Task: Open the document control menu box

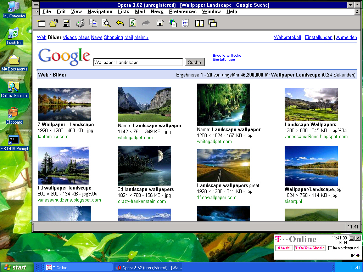Action: 36,11
